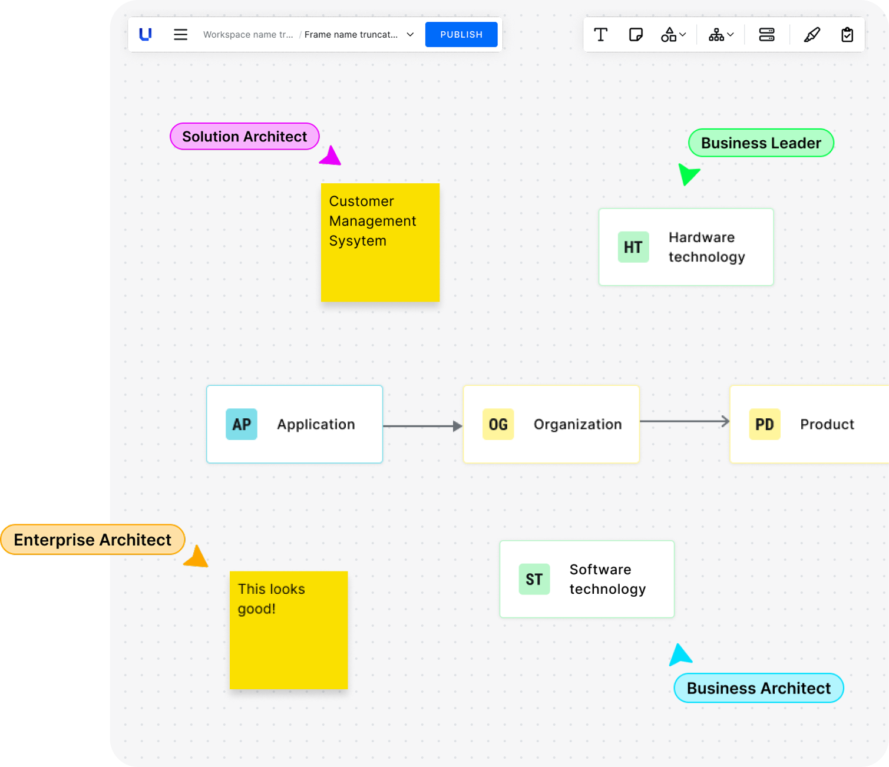Open the Shapes tool dropdown
The image size is (889, 767).
tap(673, 35)
